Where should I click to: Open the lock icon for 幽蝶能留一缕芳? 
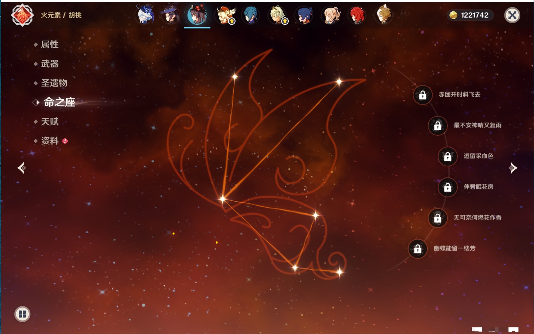point(418,249)
